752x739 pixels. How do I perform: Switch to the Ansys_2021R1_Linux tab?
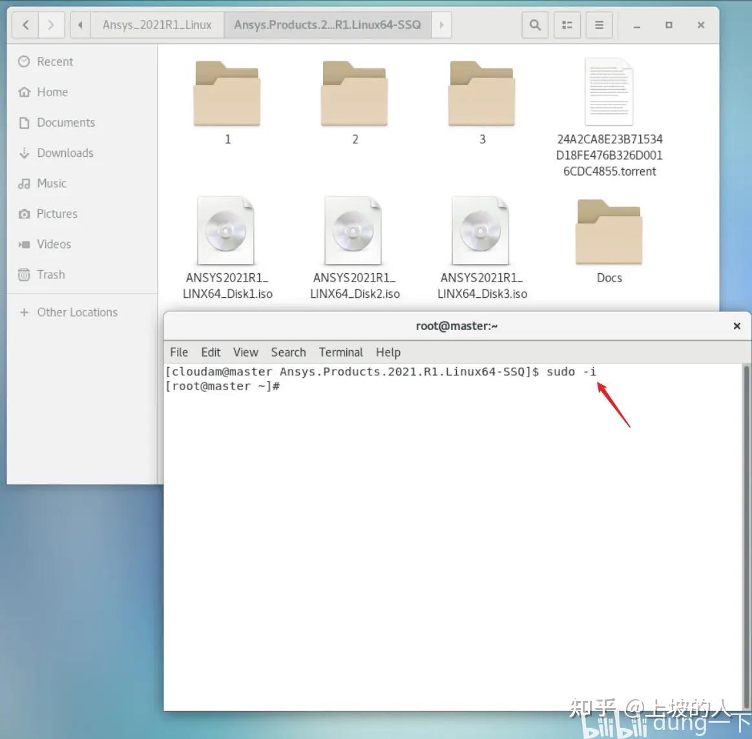(156, 25)
